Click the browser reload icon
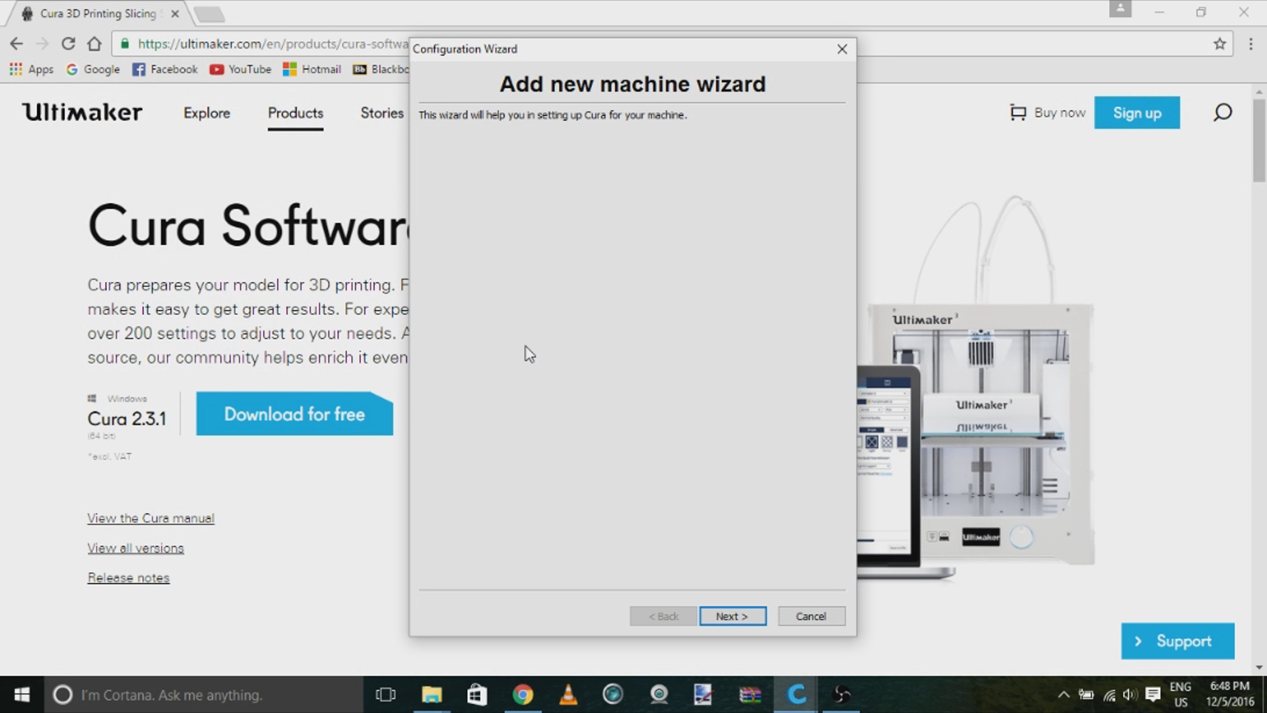Screen dimensions: 1267x713 click(68, 44)
